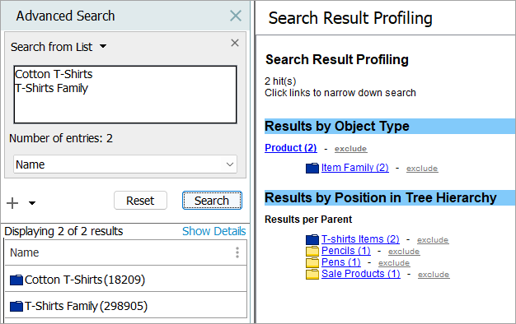Click the Search button
The height and width of the screenshot is (324, 516).
(x=212, y=201)
